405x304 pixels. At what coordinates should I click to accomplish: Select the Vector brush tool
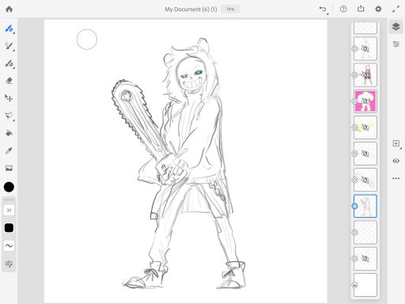click(x=9, y=63)
